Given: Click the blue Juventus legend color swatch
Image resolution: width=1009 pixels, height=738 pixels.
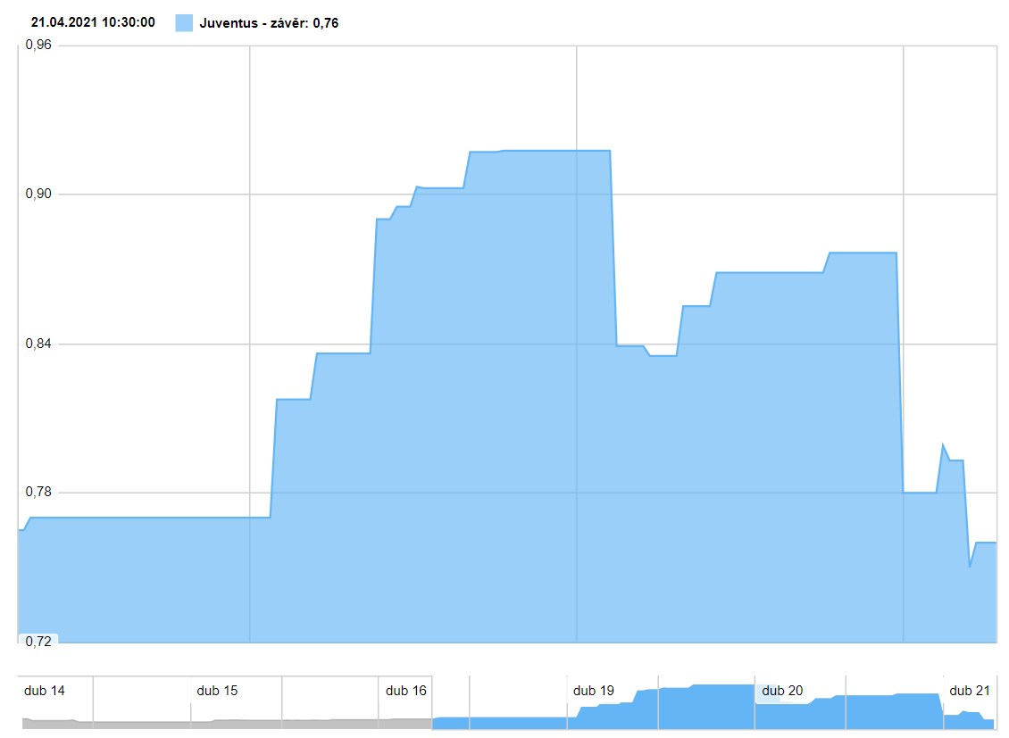Looking at the screenshot, I should click(x=184, y=23).
